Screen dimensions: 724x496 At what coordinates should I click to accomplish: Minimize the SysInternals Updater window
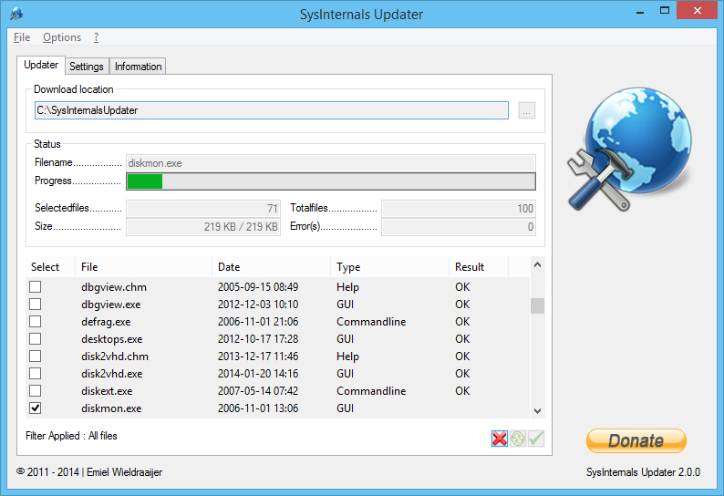click(640, 11)
